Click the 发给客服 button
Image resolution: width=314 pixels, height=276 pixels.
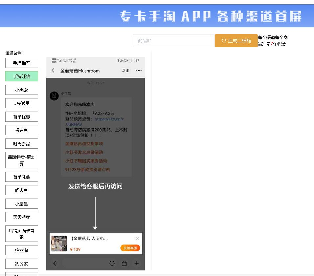coord(130,248)
